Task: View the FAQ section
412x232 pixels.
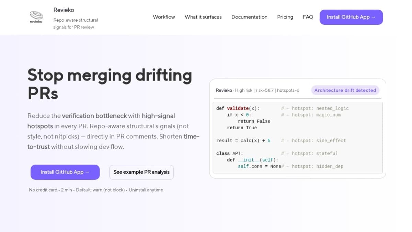Action: point(308,17)
